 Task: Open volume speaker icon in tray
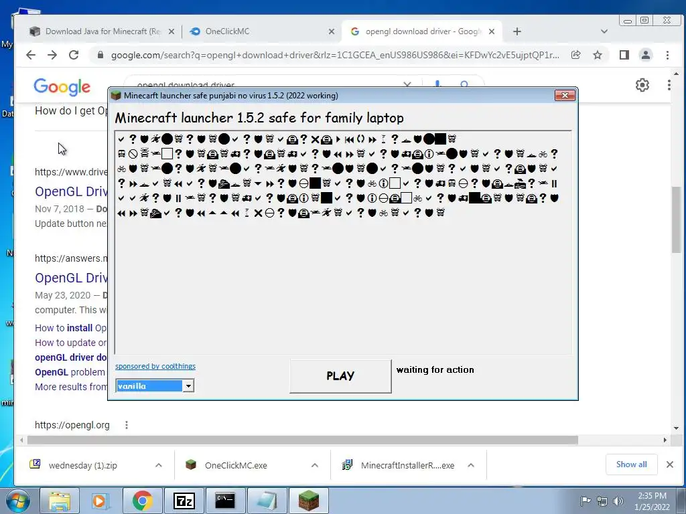coord(618,501)
